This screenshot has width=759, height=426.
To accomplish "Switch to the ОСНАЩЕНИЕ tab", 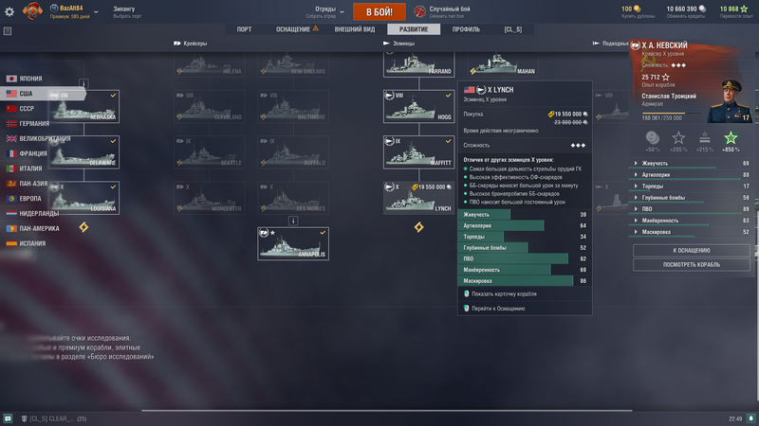I will point(297,29).
